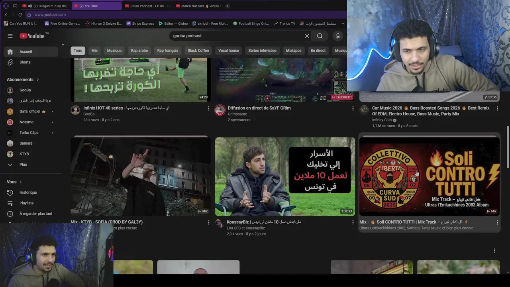Expand subscriptions list with Plus
Viewport: 510px width, 287px height.
pos(31,165)
